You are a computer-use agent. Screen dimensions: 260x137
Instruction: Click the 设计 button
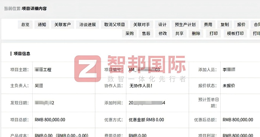(x=162, y=25)
